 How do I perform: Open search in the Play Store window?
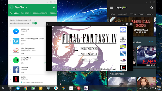(54, 7)
